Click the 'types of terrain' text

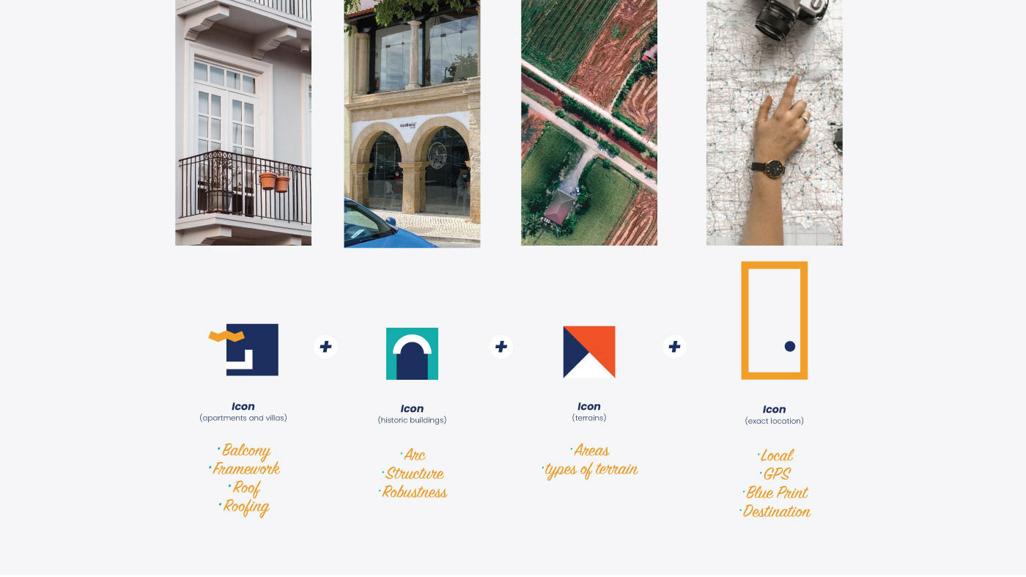[x=591, y=470]
